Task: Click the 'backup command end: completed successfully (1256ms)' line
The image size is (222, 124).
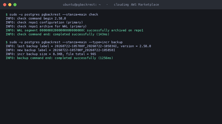Action: (x=59, y=58)
